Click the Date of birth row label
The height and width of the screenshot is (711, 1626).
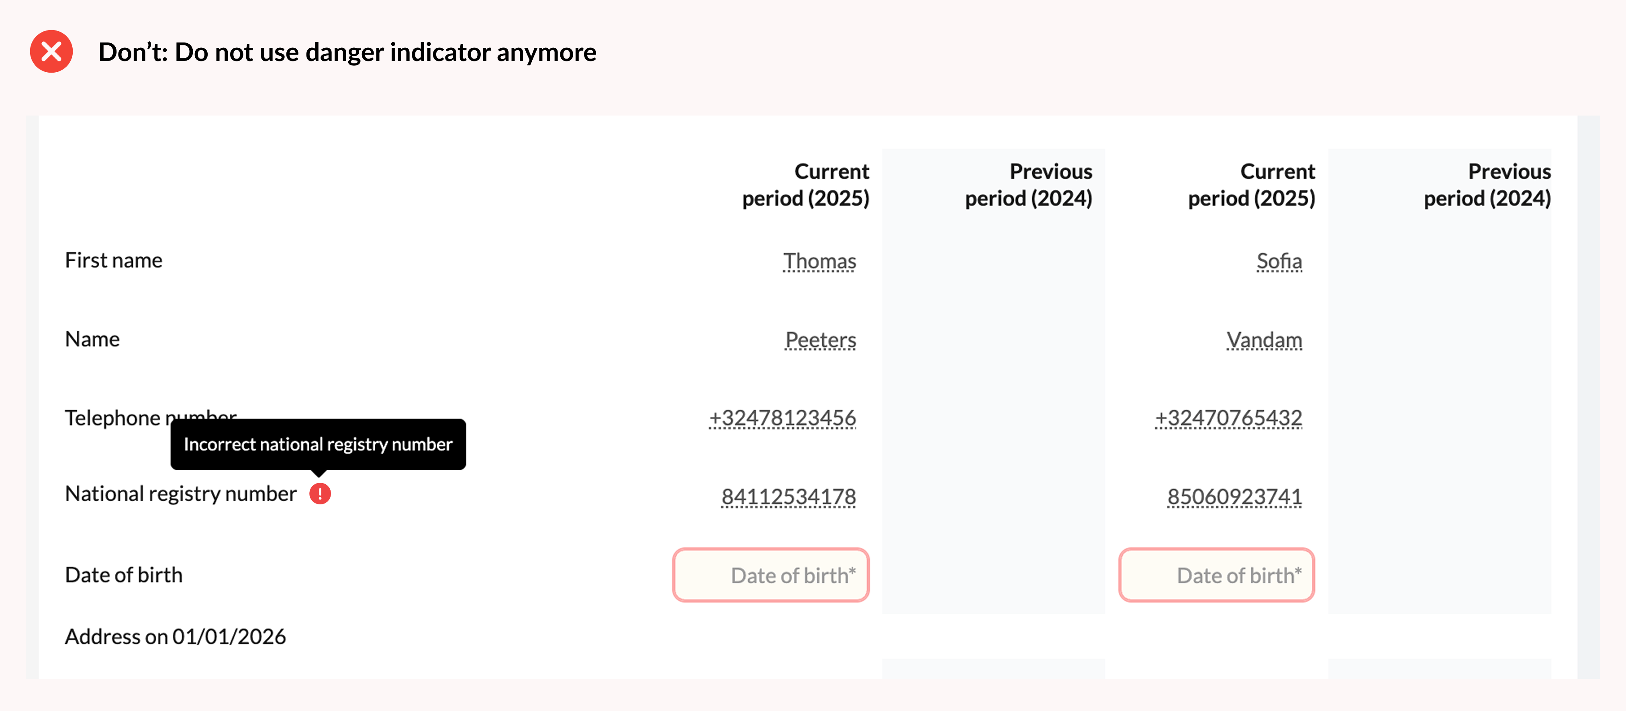[124, 575]
